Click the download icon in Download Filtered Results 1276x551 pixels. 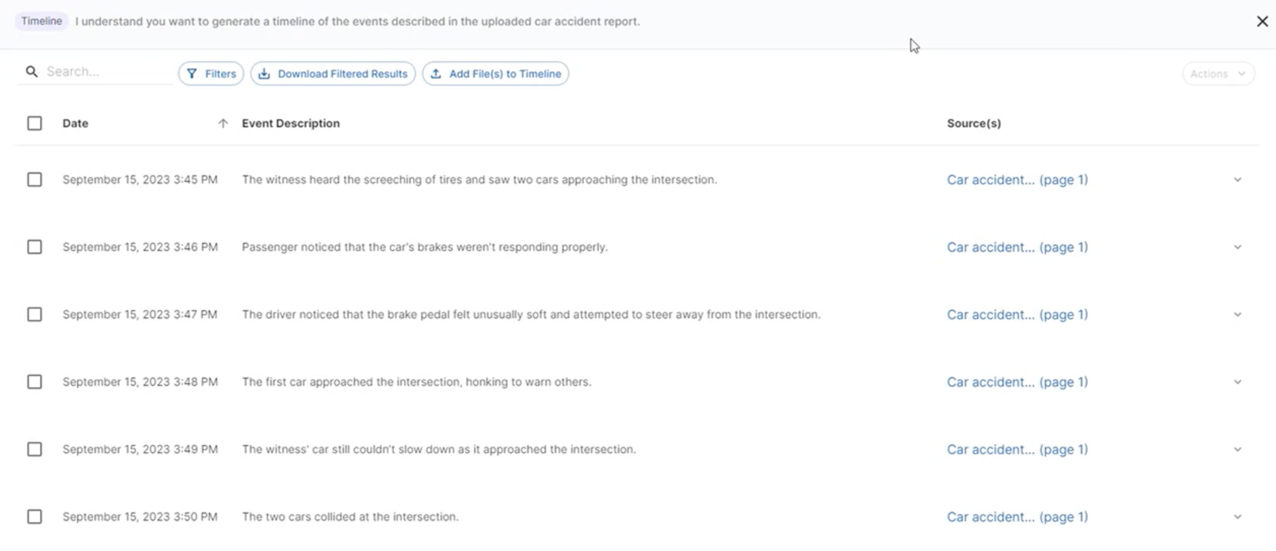[x=264, y=74]
